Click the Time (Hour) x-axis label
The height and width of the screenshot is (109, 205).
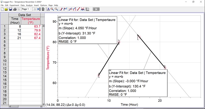pos(129,104)
